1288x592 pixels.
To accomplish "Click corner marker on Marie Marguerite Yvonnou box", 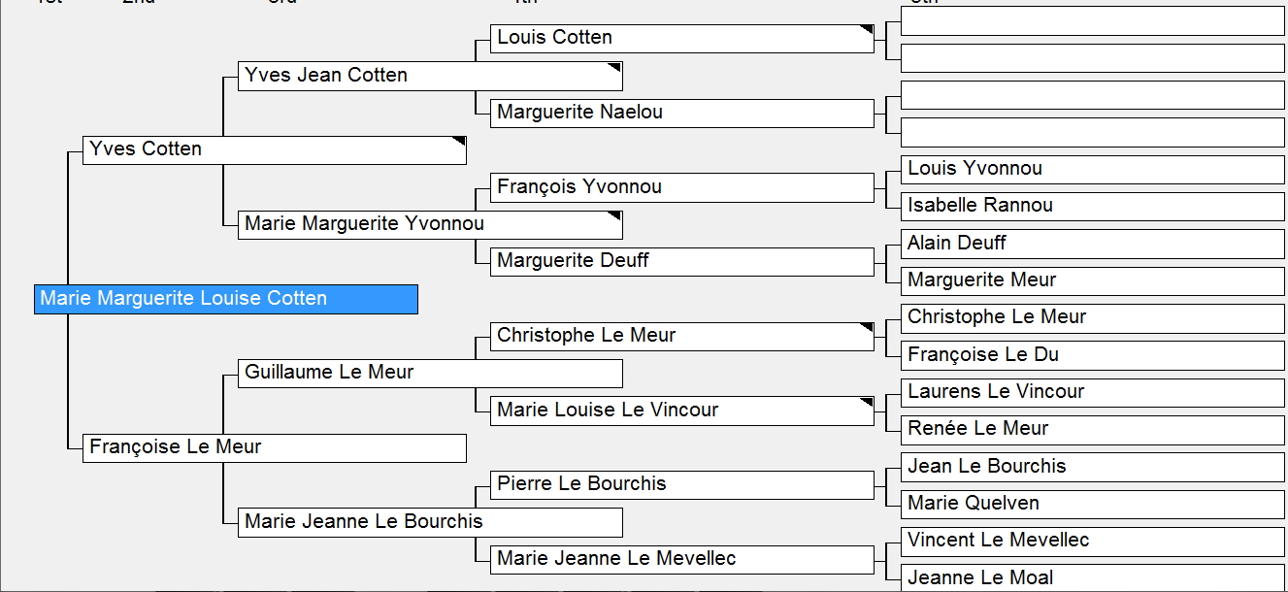I will (x=614, y=216).
